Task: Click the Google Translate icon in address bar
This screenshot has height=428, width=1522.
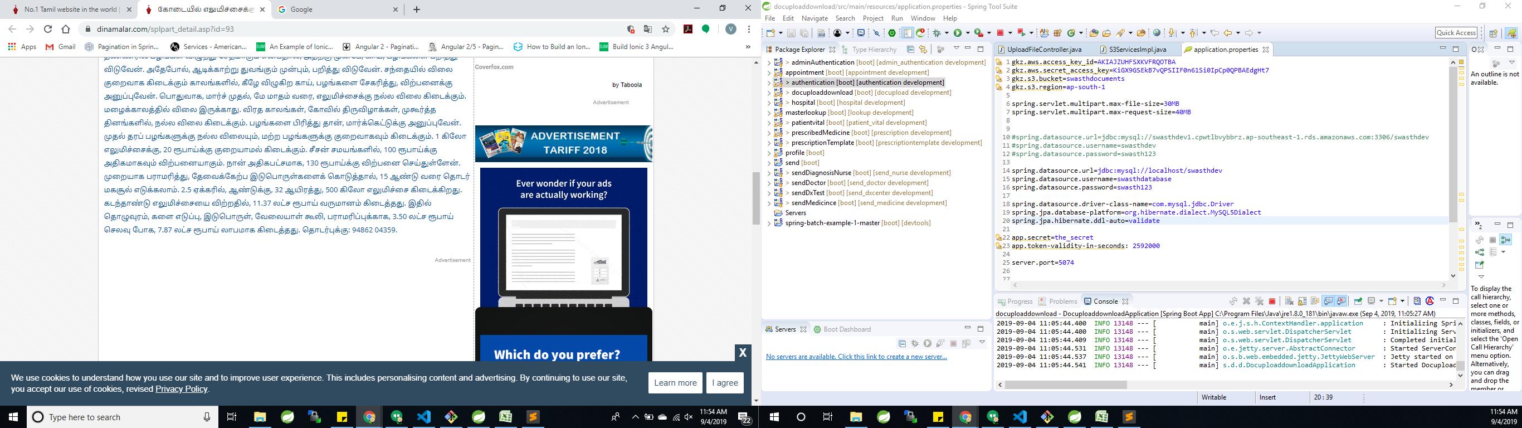Action: [x=648, y=29]
